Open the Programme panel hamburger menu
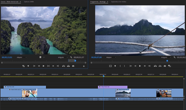Image resolution: width=186 pixels, height=110 pixels. pos(107,2)
